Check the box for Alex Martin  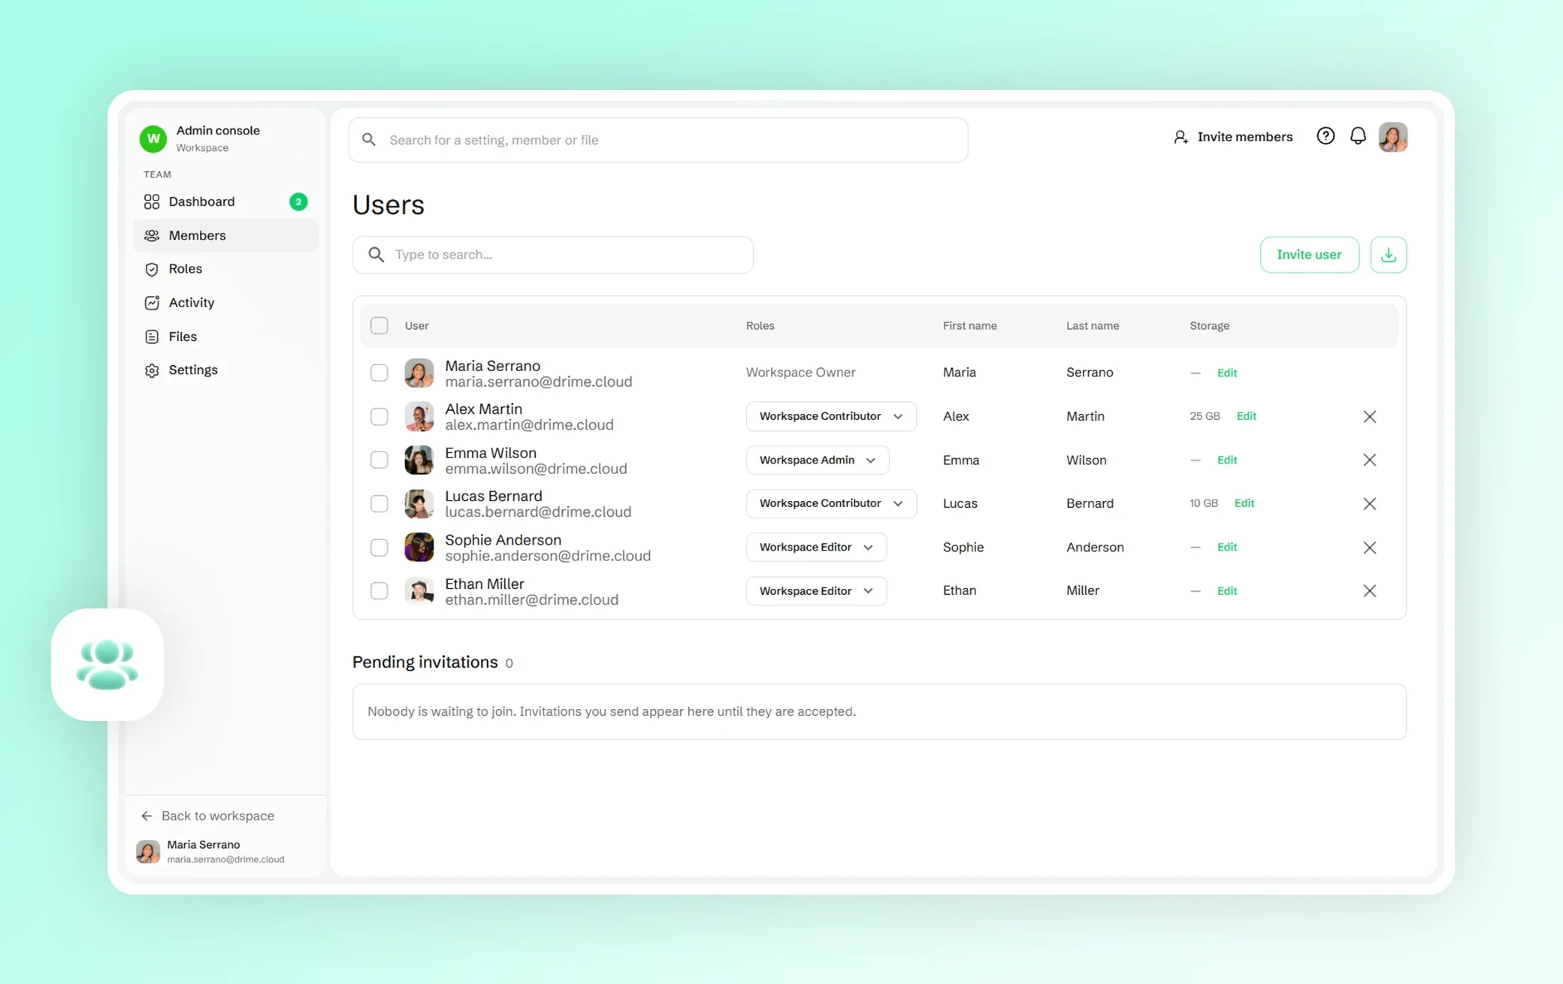pyautogui.click(x=379, y=416)
